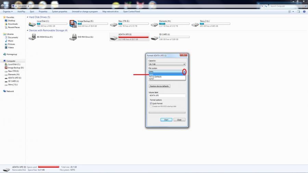Select the DVD RW Drive (G:) icon

pyautogui.click(x=73, y=37)
